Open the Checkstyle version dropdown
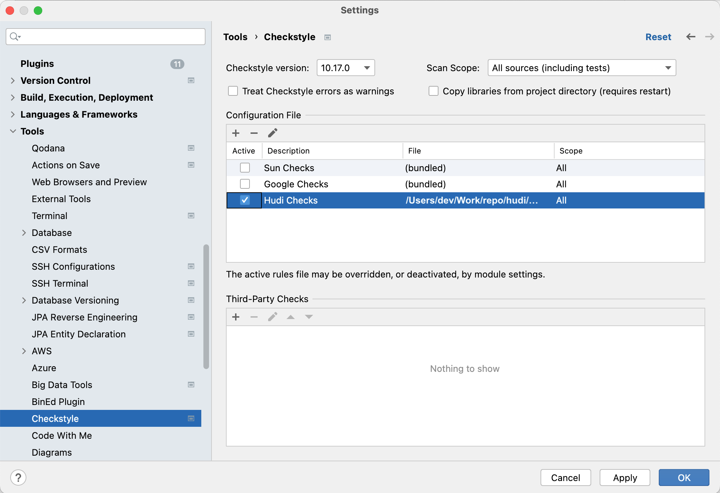The height and width of the screenshot is (493, 720). [x=346, y=68]
